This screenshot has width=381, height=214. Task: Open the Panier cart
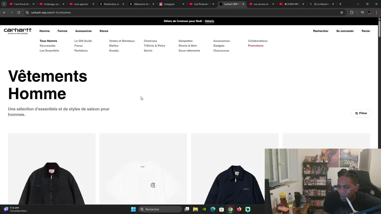[x=366, y=31]
